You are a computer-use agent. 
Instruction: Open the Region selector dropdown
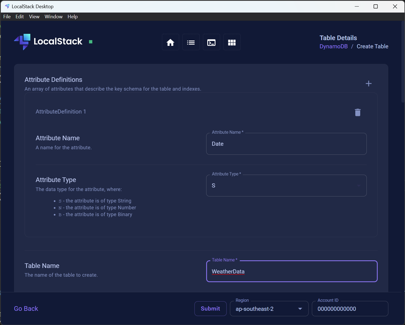pos(269,309)
